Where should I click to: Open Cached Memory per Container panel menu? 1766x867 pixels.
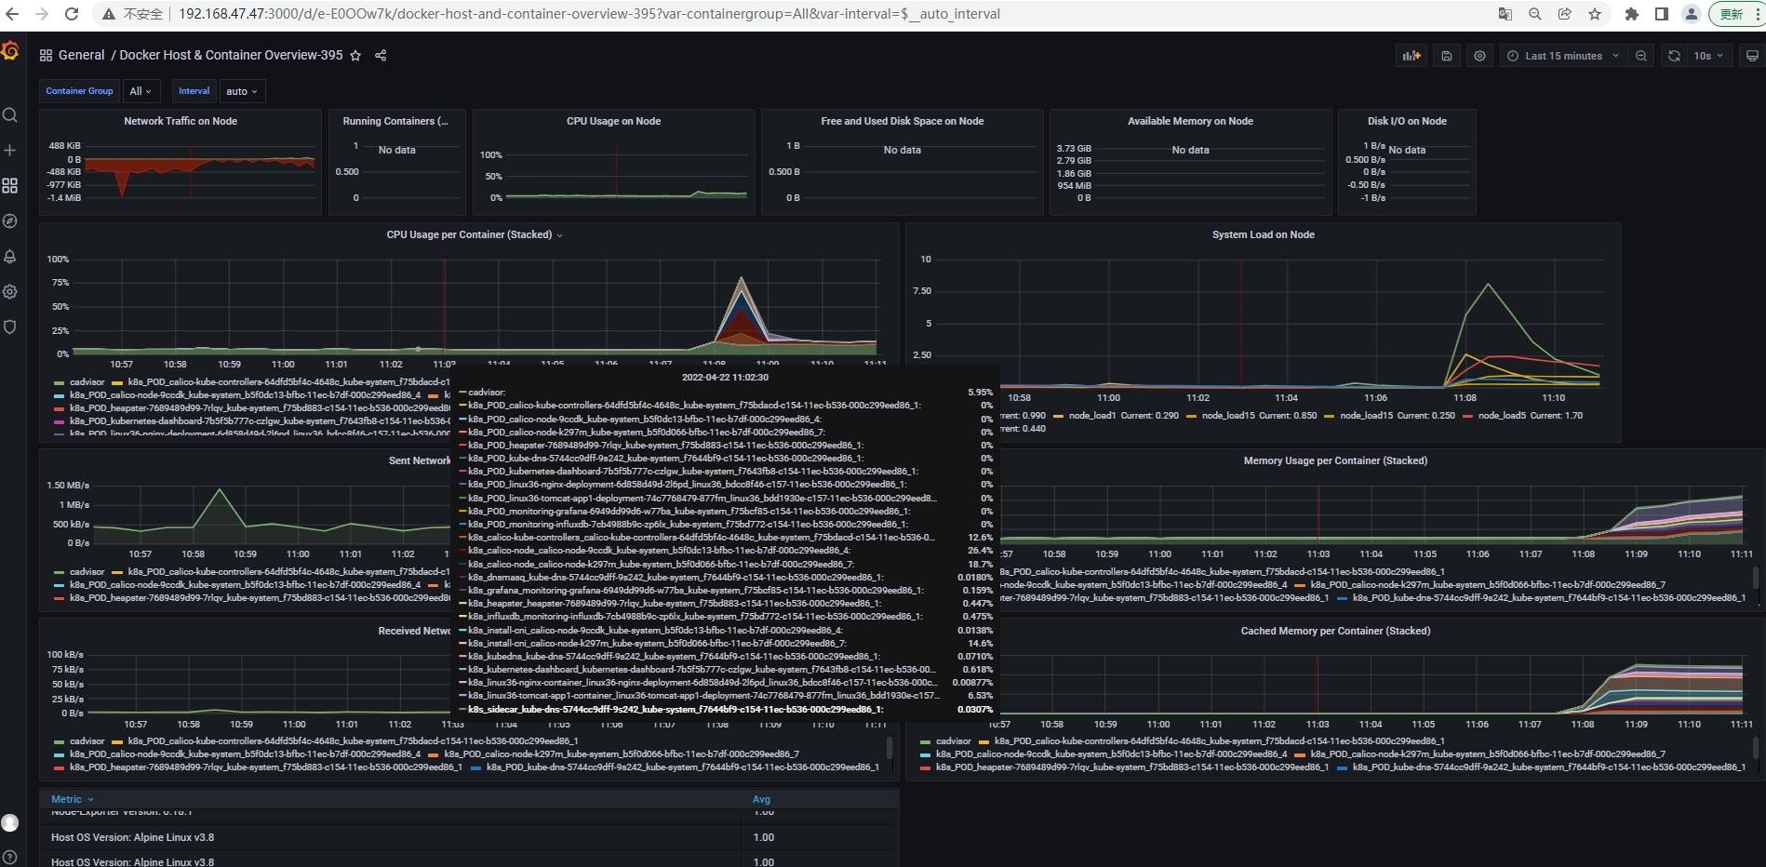(1335, 632)
